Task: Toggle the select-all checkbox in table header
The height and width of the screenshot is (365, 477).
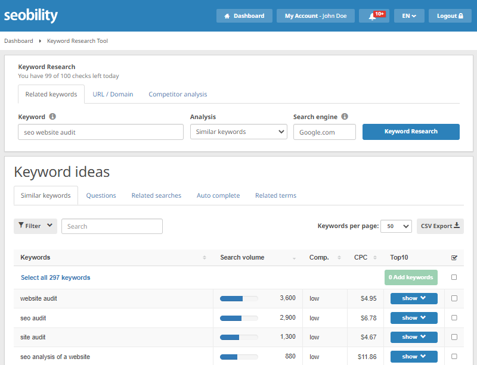Action: (454, 258)
